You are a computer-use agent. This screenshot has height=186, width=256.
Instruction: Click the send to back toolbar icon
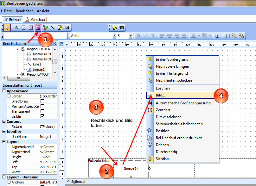tap(241, 36)
